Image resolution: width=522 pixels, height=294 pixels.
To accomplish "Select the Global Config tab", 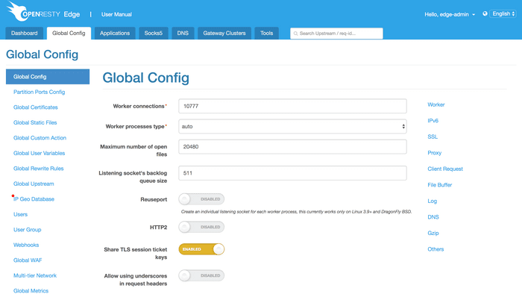I will [x=69, y=34].
